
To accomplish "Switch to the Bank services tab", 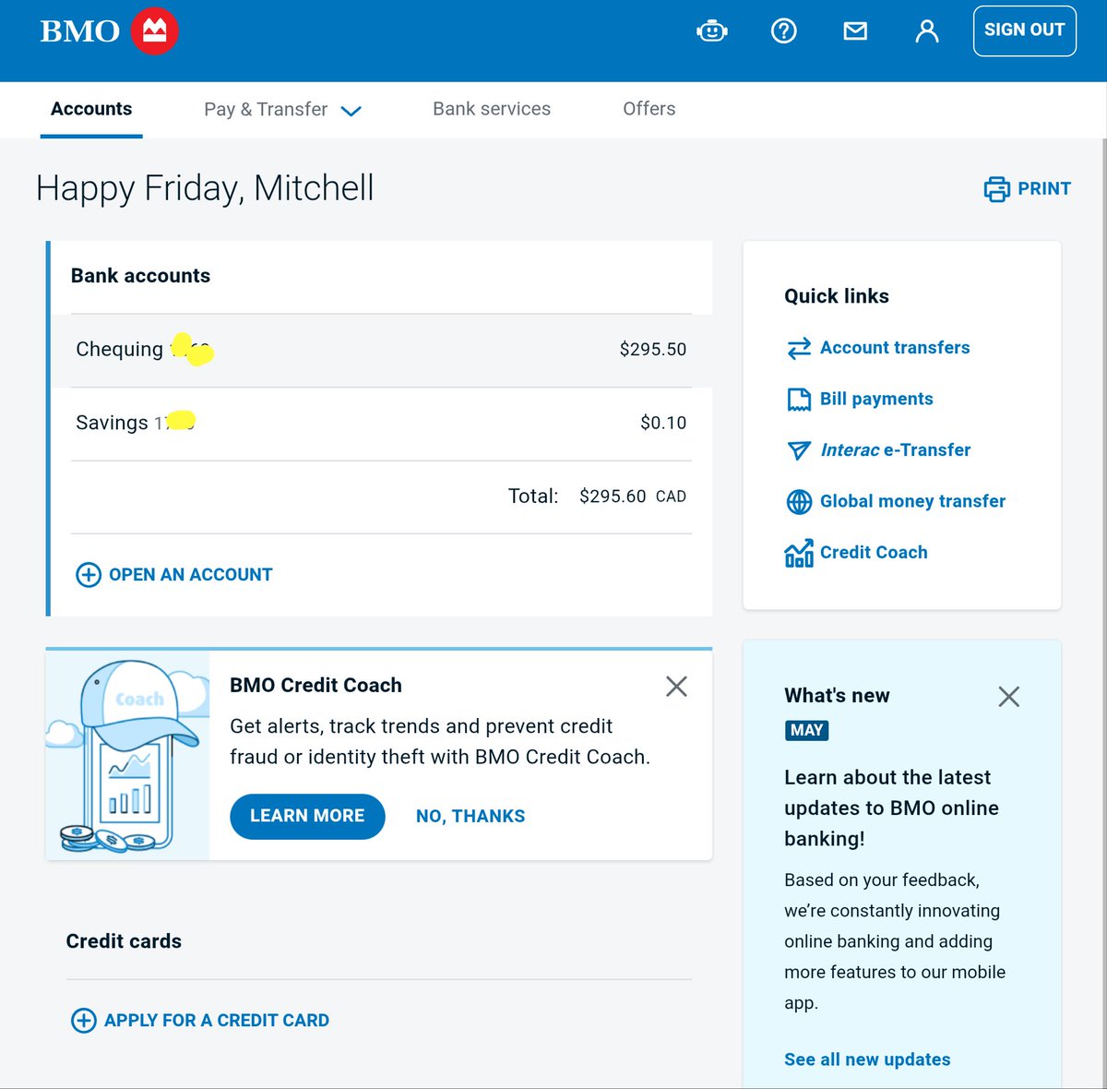I will coord(492,109).
